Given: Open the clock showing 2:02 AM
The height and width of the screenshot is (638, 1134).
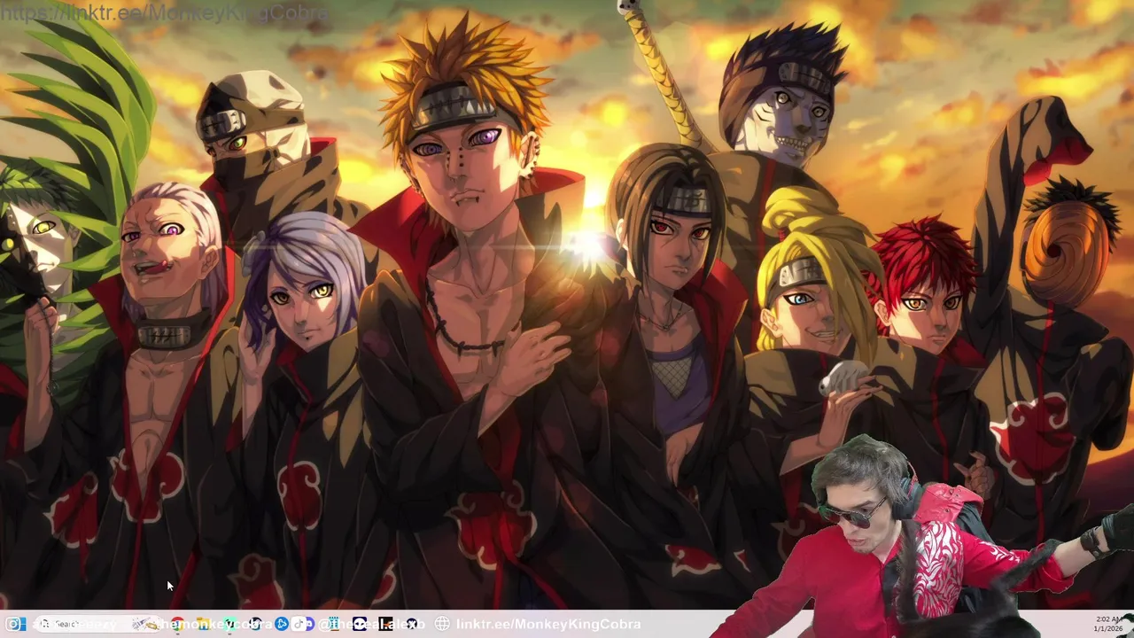Looking at the screenshot, I should pos(1110,624).
